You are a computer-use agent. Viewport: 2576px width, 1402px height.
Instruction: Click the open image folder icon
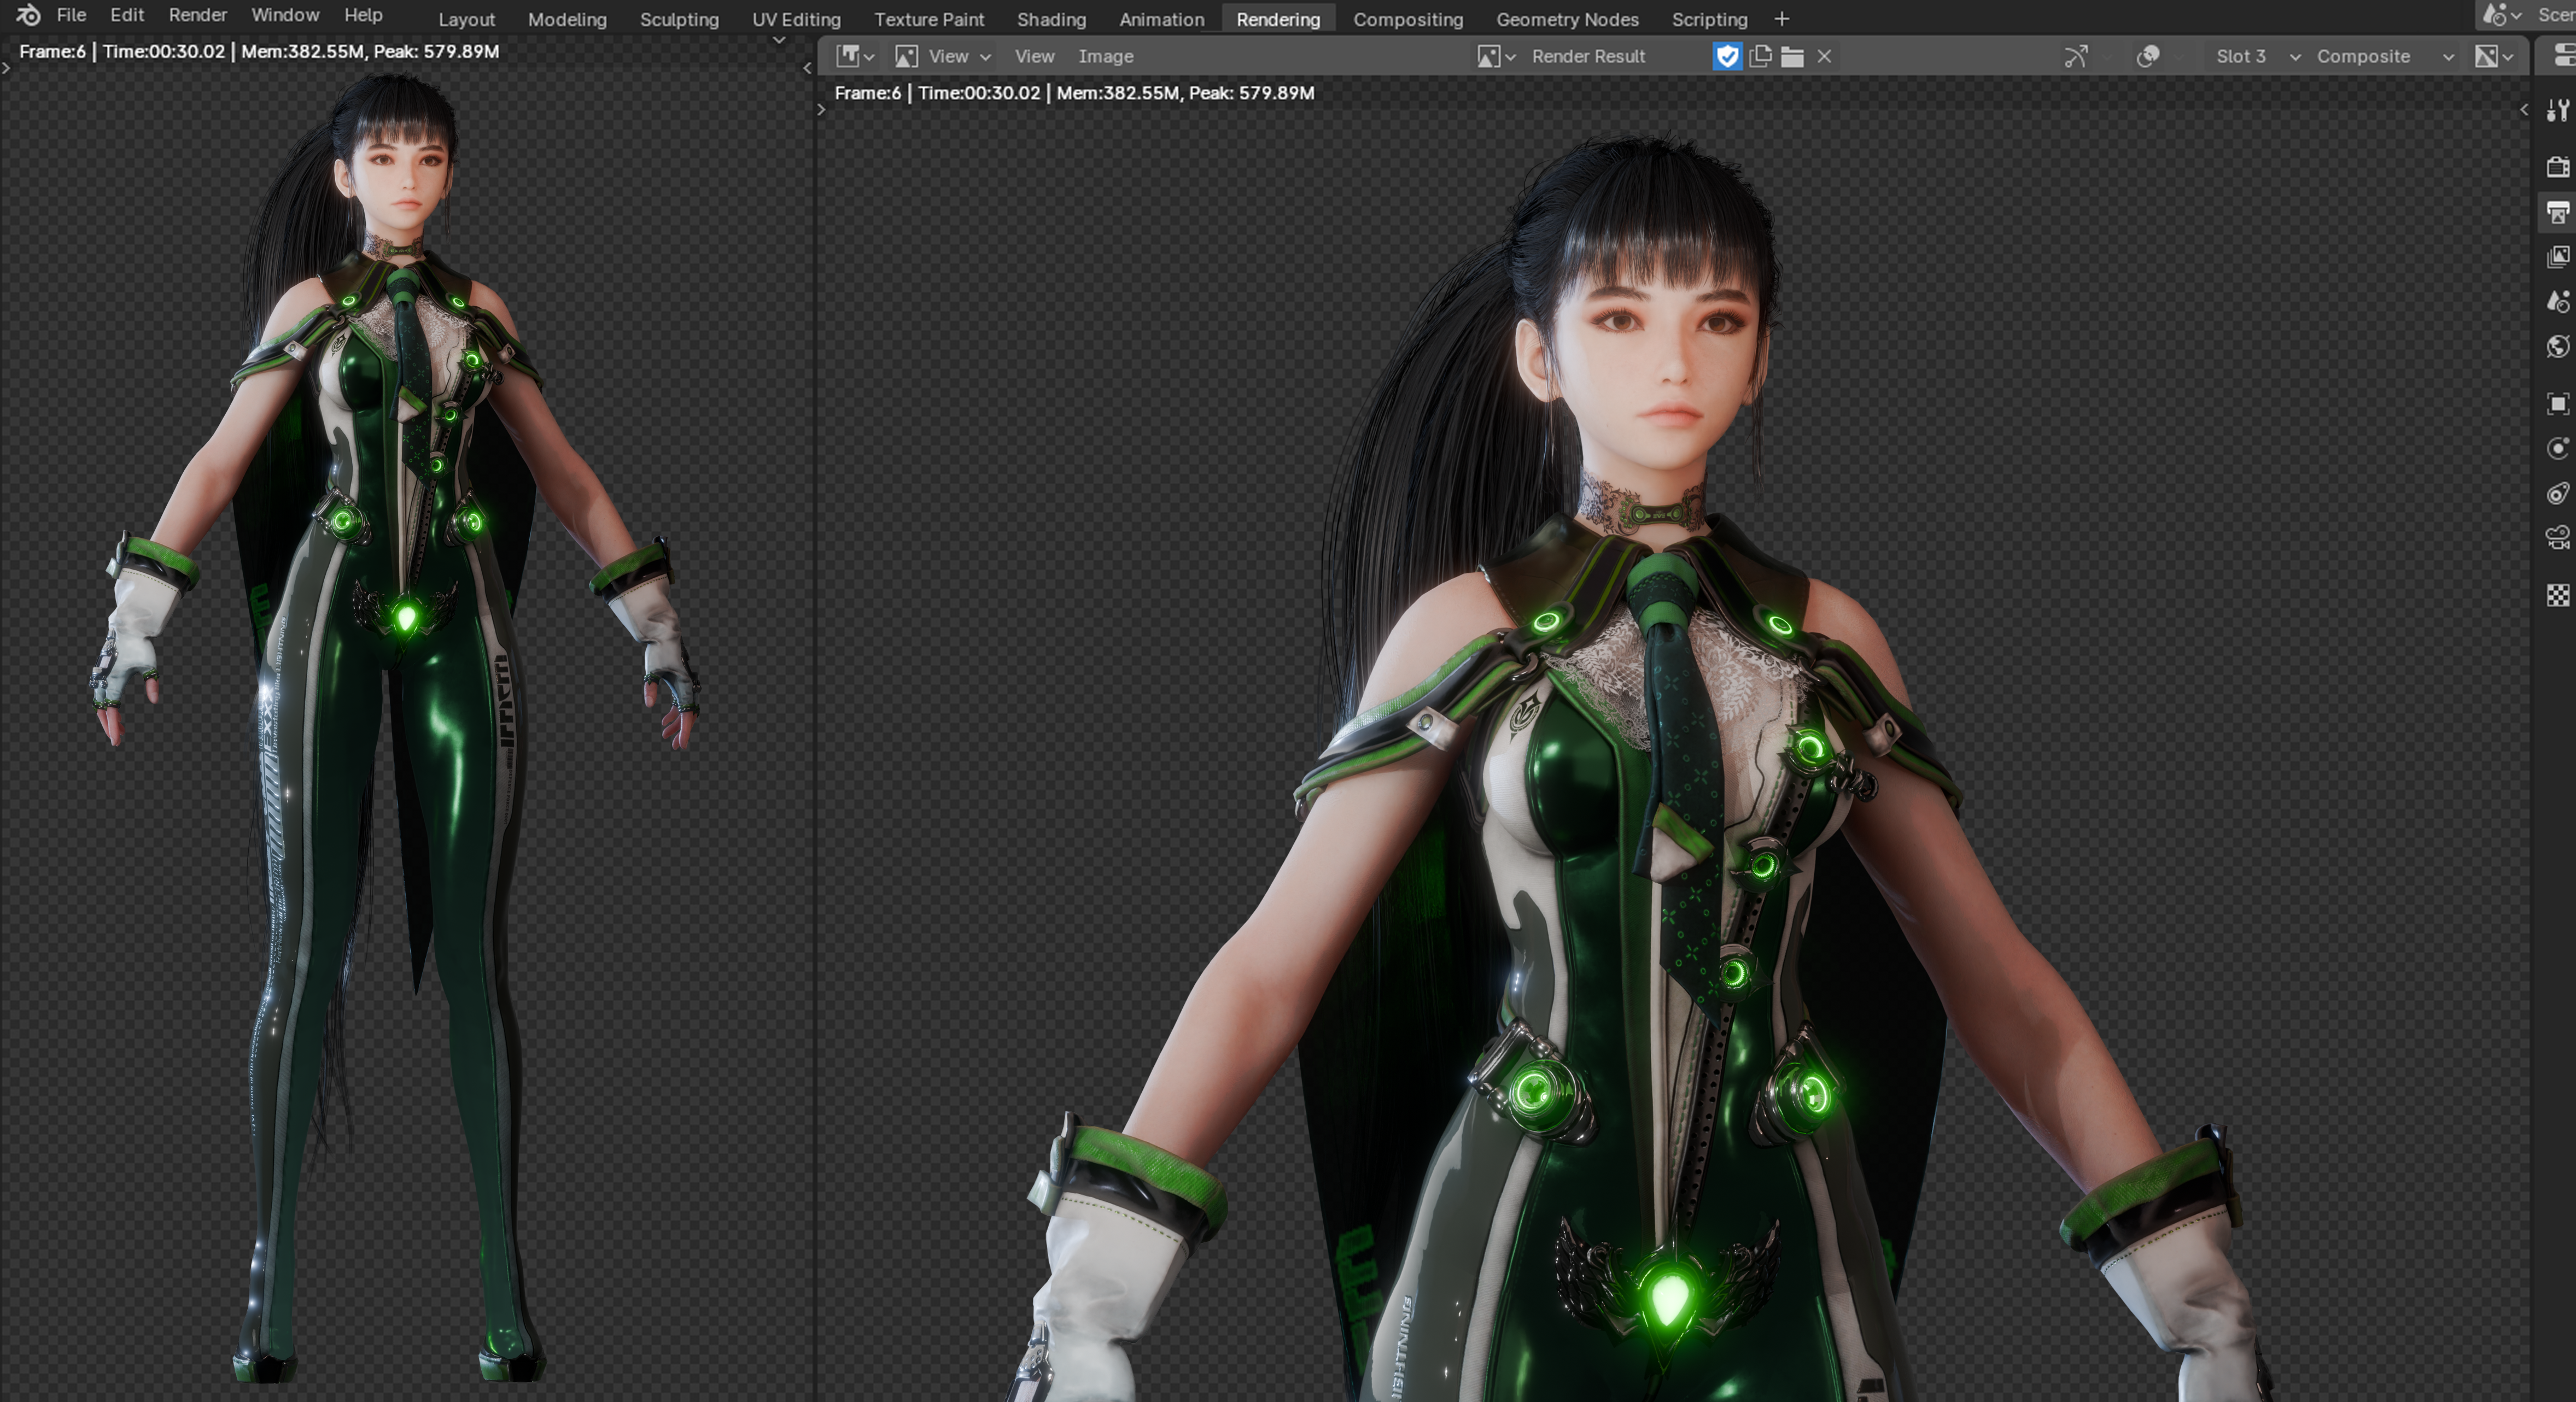pyautogui.click(x=1793, y=56)
